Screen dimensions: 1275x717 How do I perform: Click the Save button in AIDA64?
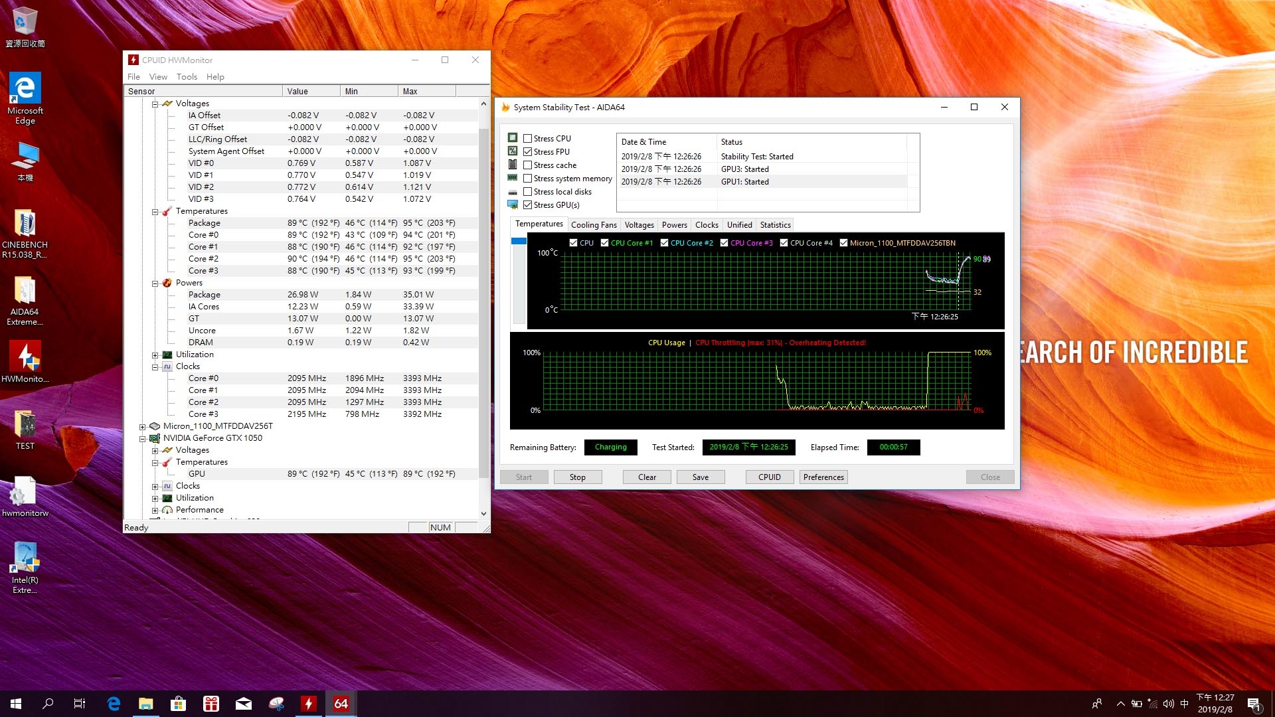701,477
